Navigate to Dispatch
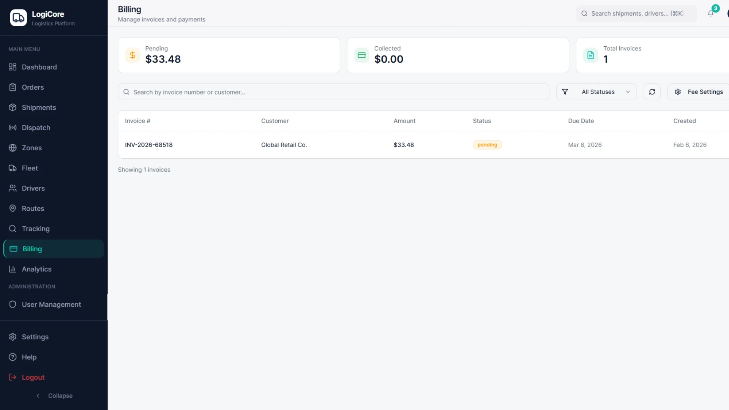 54,128
